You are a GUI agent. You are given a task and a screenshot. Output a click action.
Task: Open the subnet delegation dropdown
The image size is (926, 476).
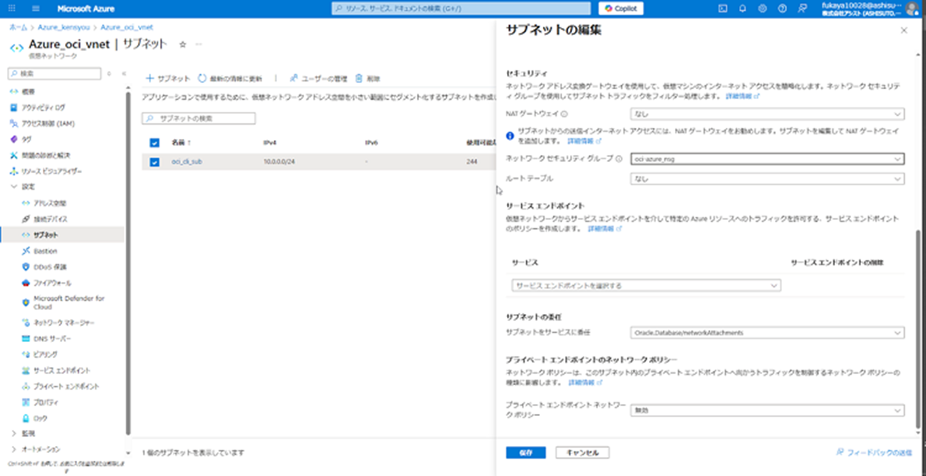767,333
